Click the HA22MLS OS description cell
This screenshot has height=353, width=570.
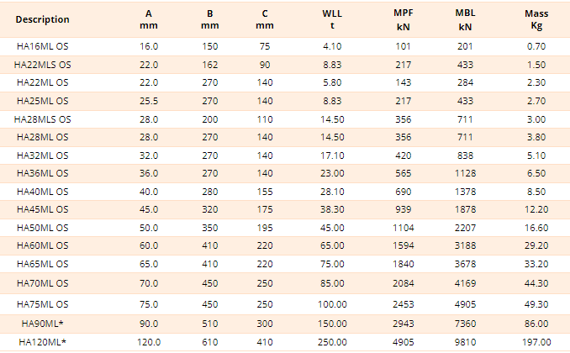(43, 64)
